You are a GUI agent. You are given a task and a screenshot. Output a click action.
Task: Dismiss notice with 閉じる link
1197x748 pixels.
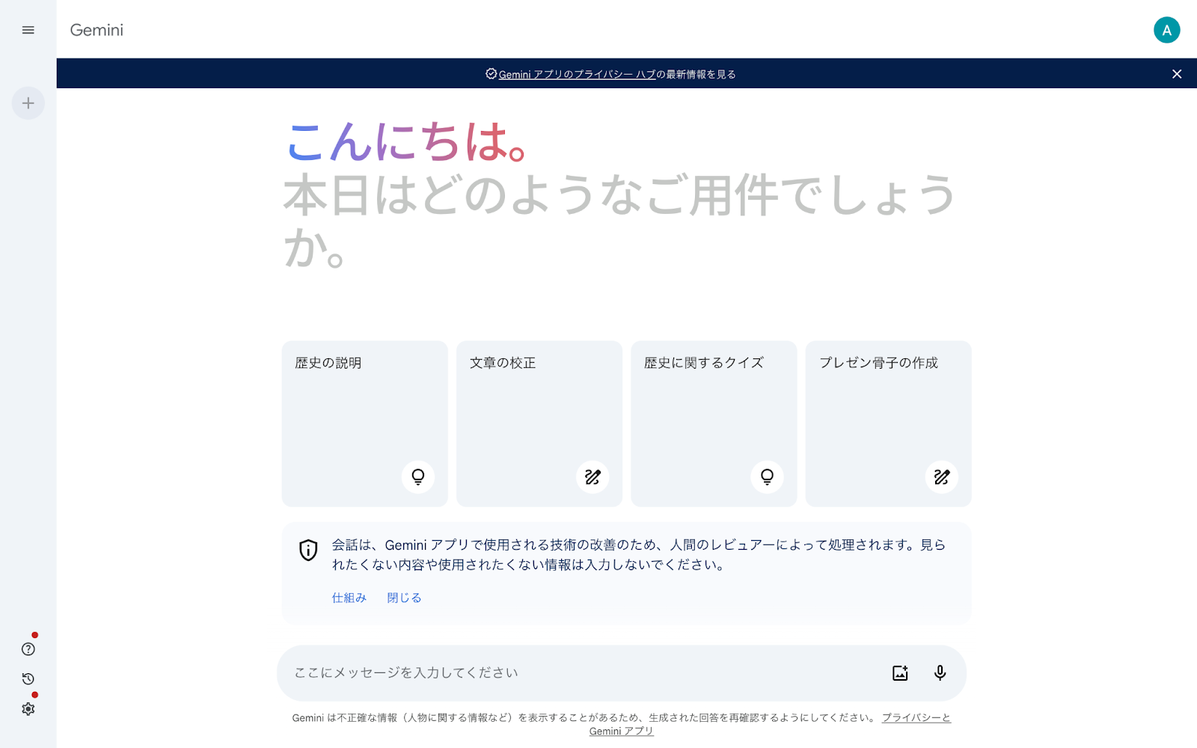click(404, 598)
